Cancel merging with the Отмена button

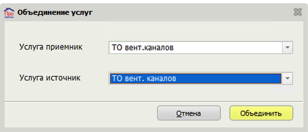coord(189,113)
